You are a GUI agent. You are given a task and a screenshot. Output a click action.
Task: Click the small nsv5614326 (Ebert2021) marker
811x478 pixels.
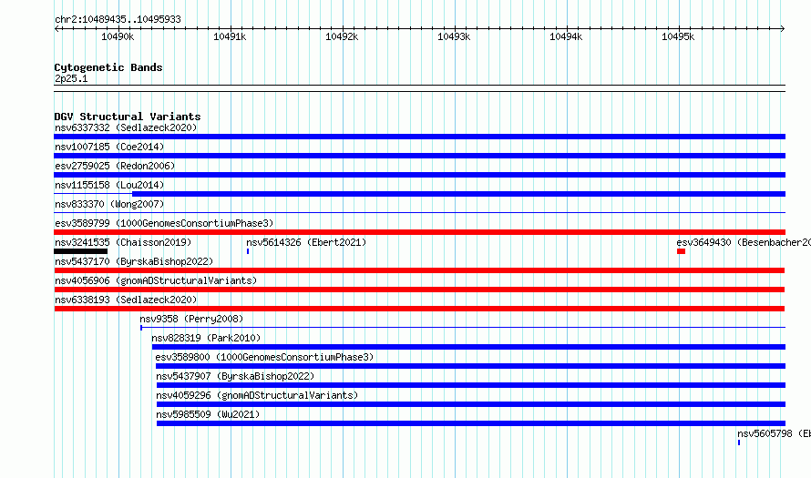pos(248,251)
